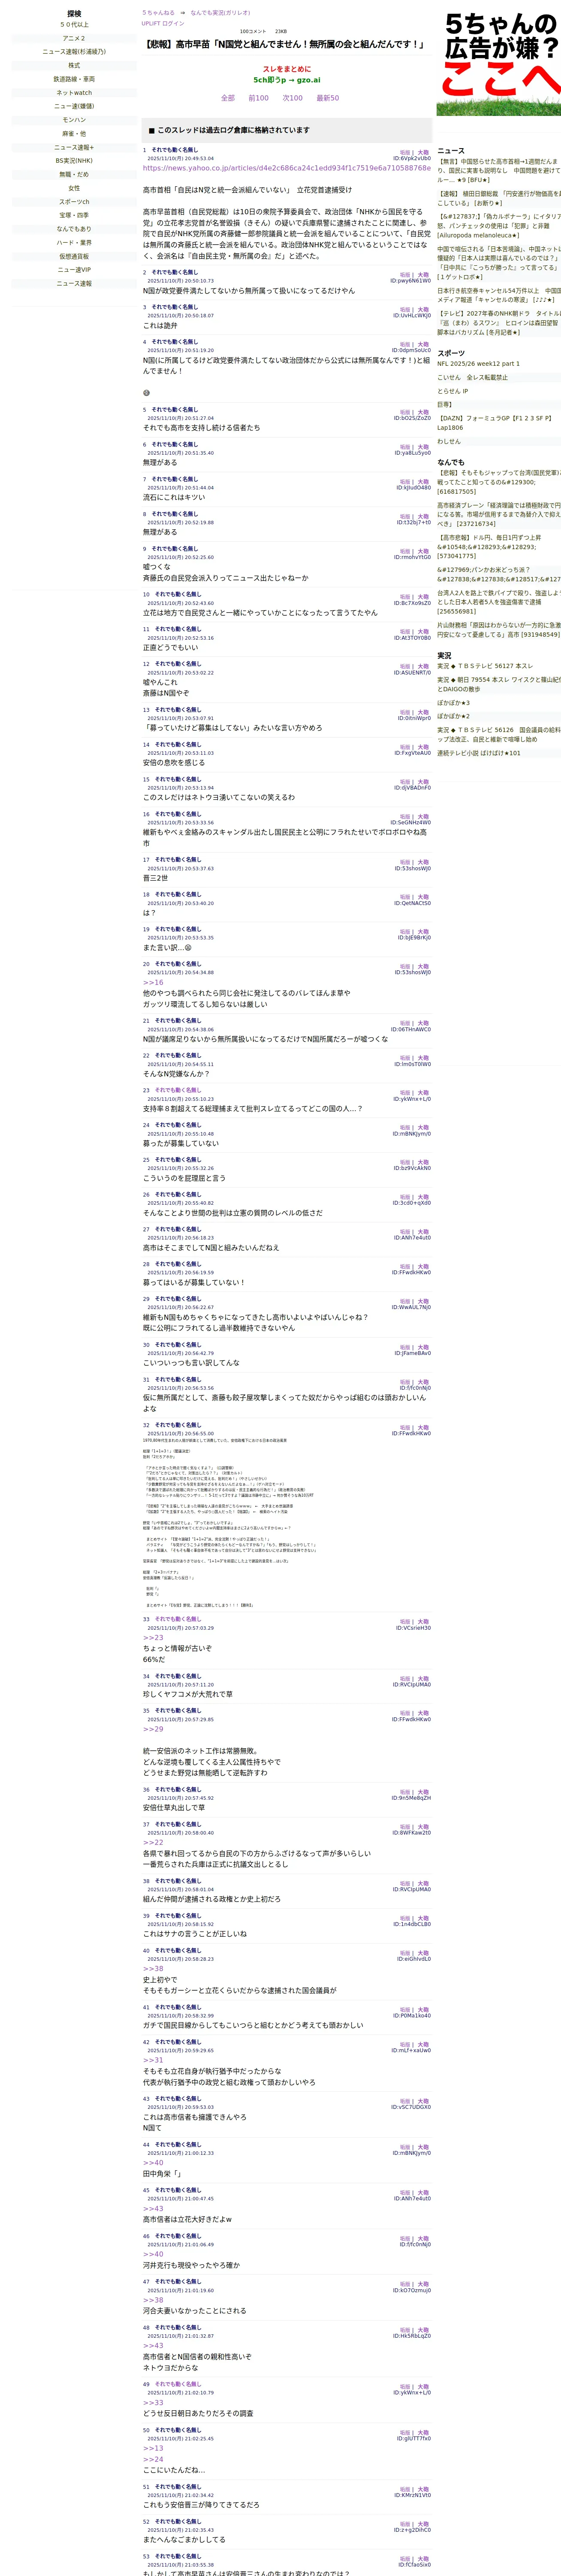Screen dimensions: 561x2576
Task: Go to the なんでも実況(ガリレオ) board link
Action: (x=220, y=13)
